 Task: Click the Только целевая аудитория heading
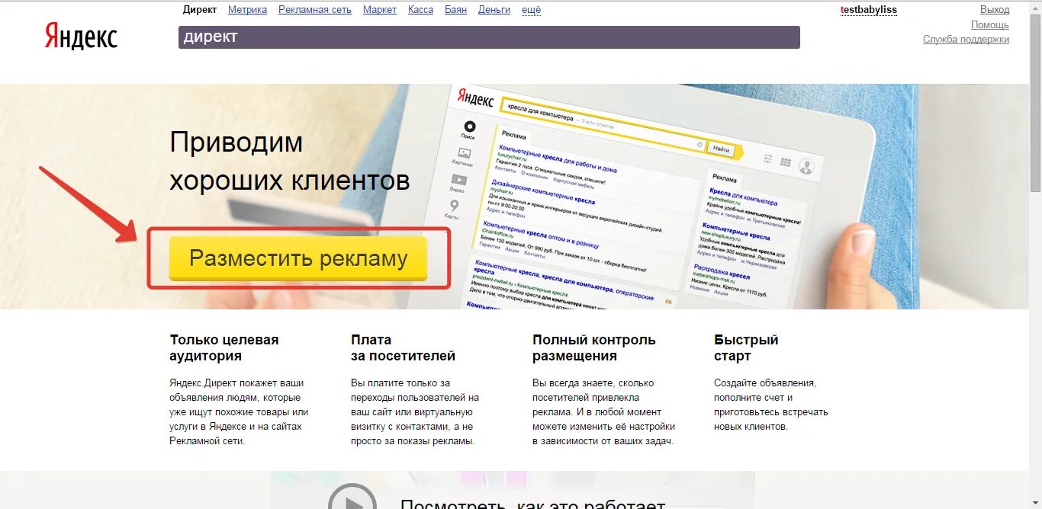(224, 347)
